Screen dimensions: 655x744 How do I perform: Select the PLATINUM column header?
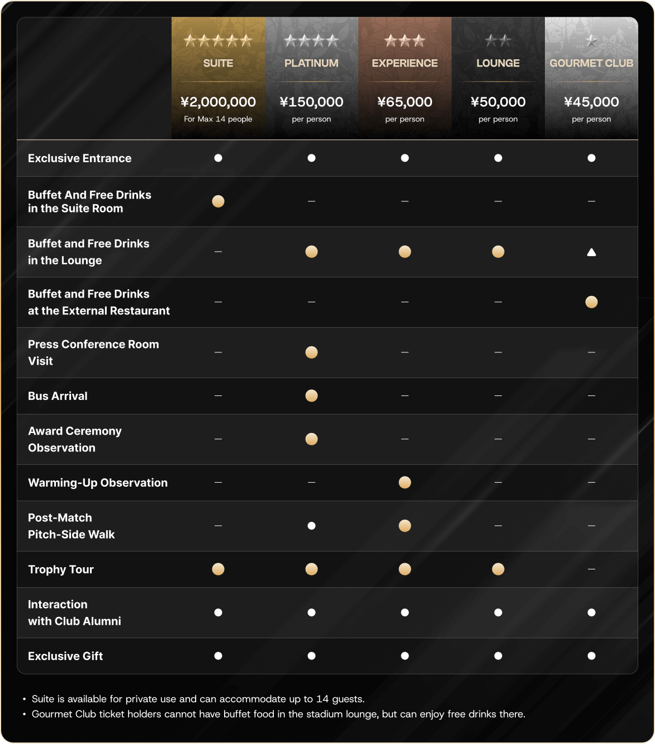click(x=311, y=63)
